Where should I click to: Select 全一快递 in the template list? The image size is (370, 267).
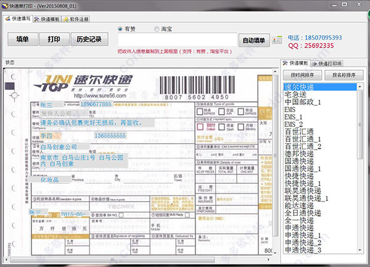320,221
